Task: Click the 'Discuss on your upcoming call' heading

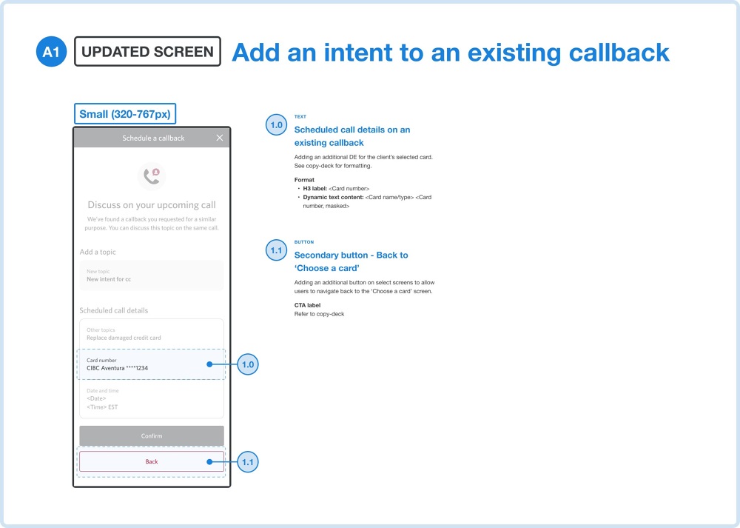Action: 152,204
